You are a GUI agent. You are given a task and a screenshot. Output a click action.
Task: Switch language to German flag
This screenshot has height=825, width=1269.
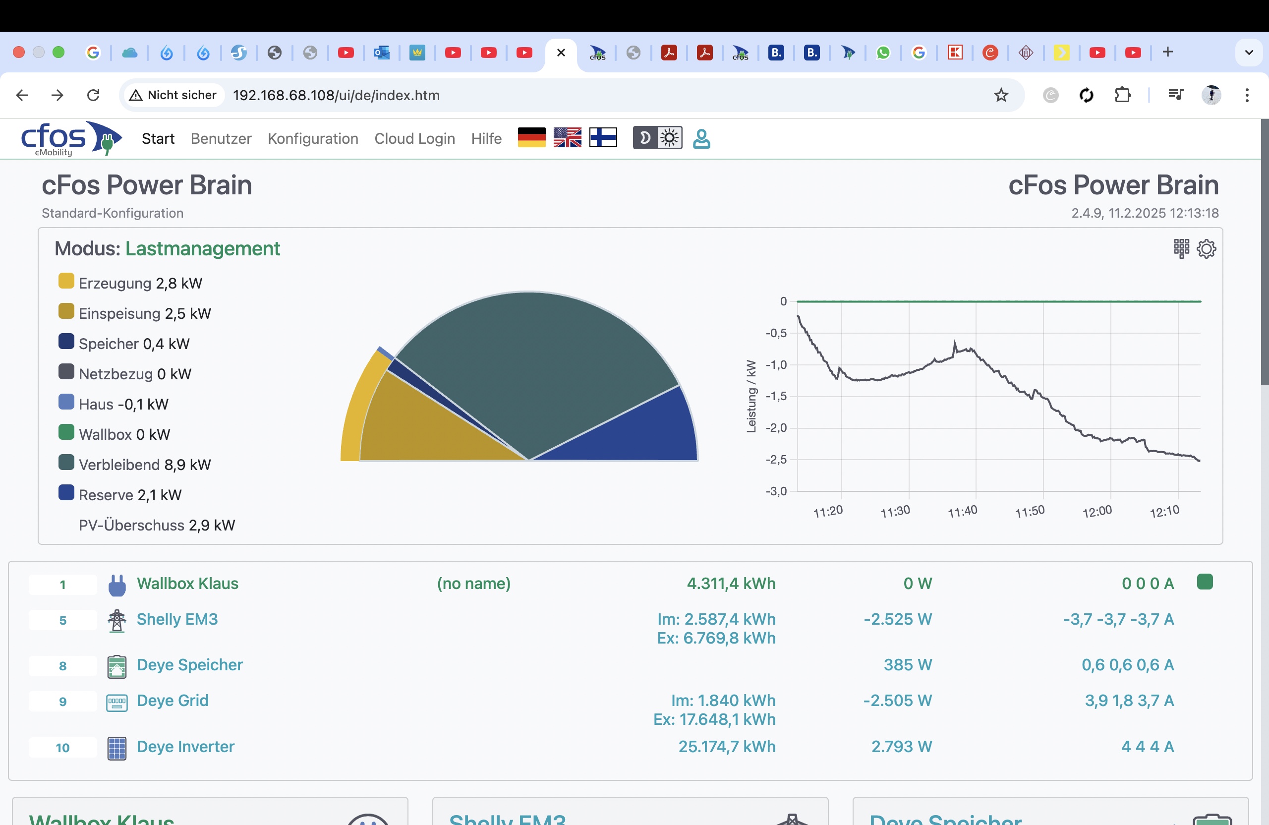(x=531, y=138)
